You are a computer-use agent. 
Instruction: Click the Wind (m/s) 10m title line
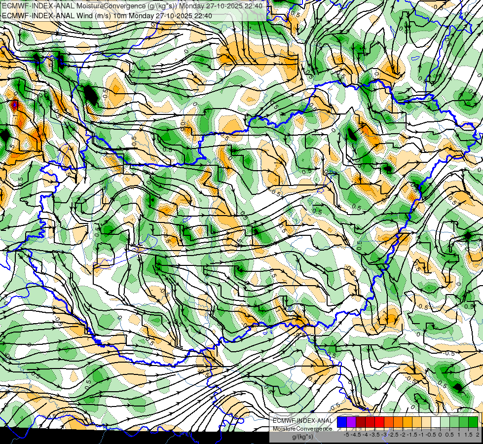(x=107, y=16)
